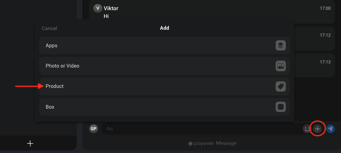Choose the Photo or Video label
The image size is (341, 153).
click(x=63, y=66)
